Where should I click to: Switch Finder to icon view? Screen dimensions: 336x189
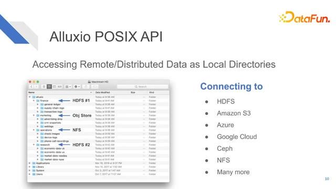tap(44, 87)
